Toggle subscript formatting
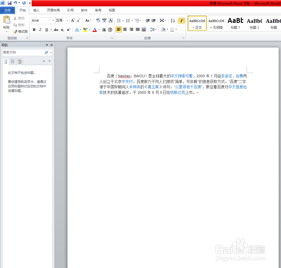Screen dimensions: 281x268 coord(62,30)
